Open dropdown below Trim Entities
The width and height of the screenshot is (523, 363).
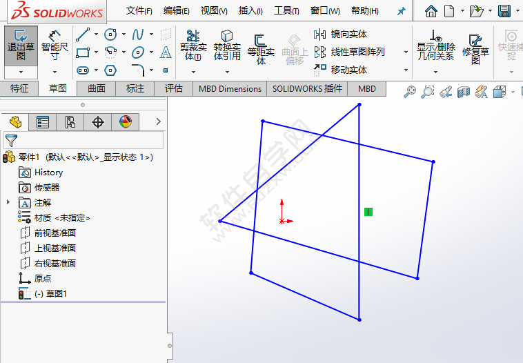[x=193, y=72]
